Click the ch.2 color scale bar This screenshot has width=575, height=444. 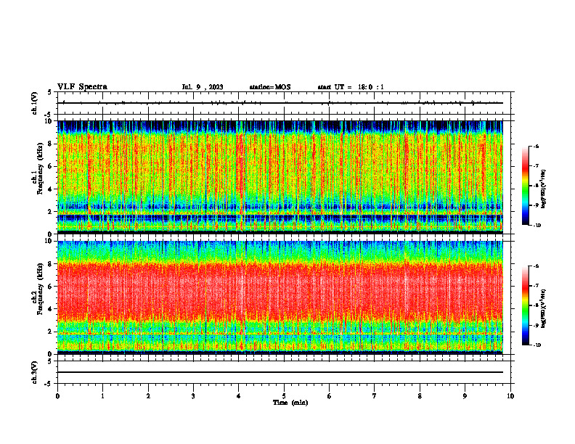tap(525, 305)
